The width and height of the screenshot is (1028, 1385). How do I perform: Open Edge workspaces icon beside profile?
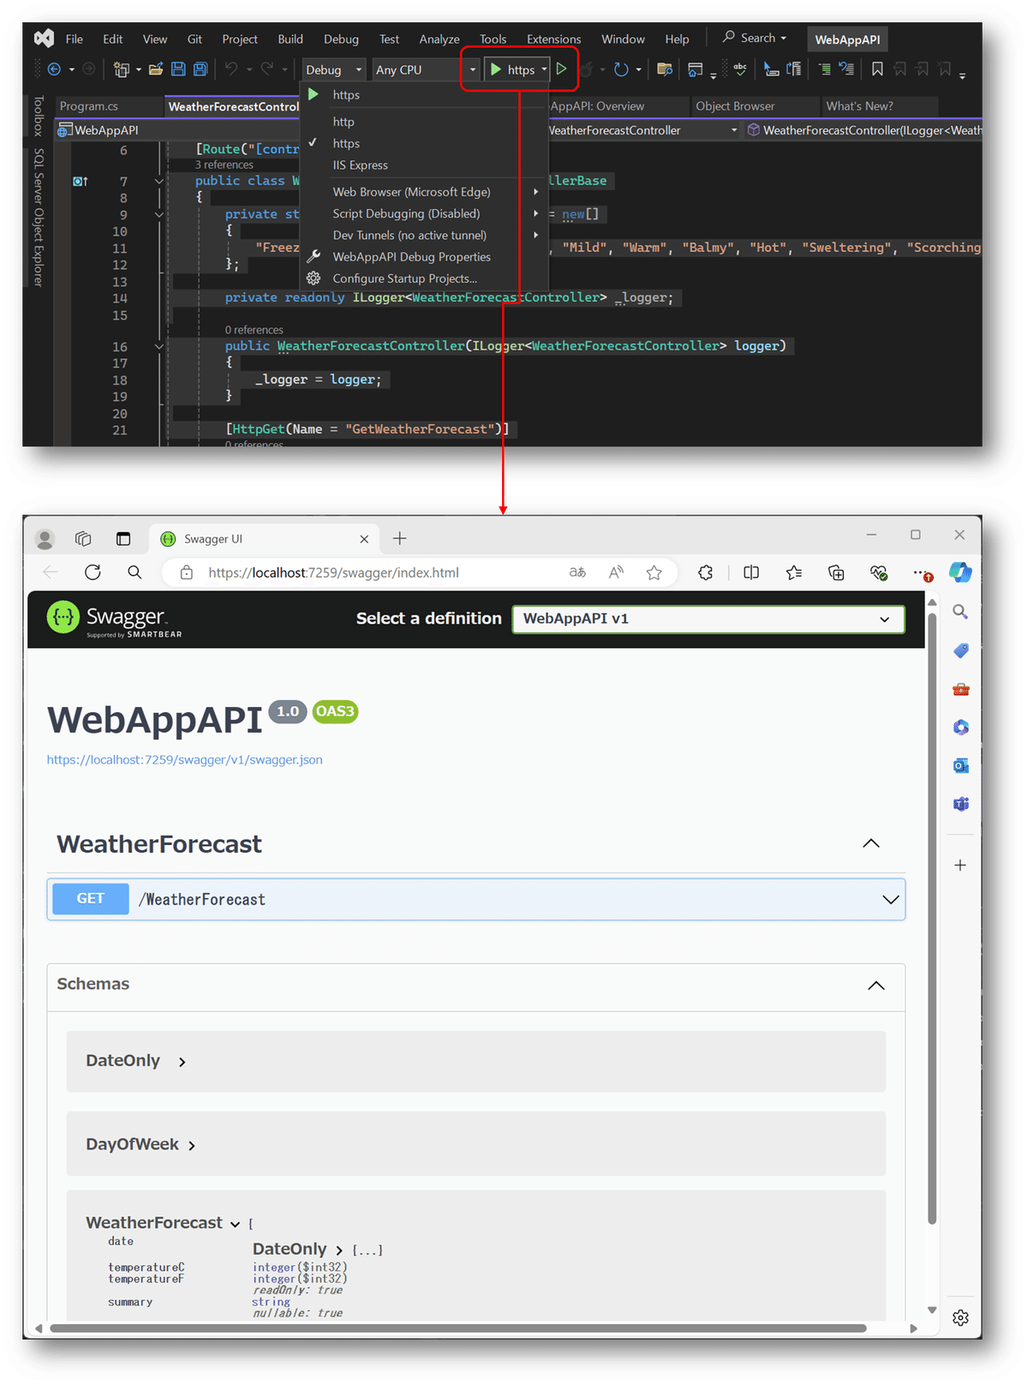point(83,538)
